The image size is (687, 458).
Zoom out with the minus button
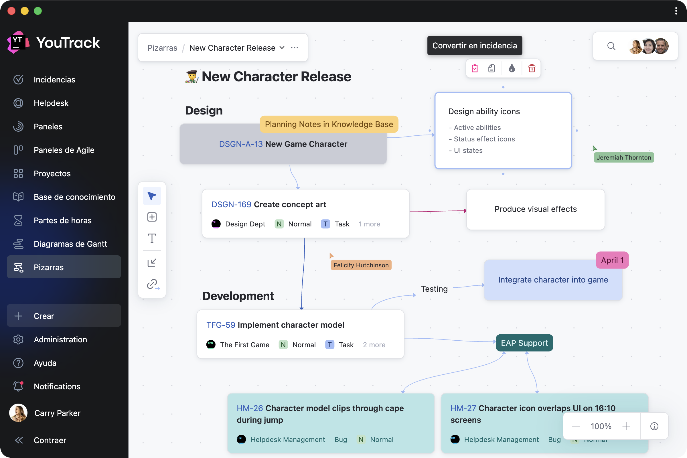tap(576, 426)
